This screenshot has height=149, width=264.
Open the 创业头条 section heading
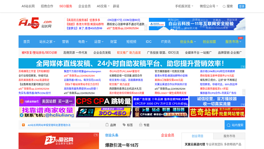112,135
